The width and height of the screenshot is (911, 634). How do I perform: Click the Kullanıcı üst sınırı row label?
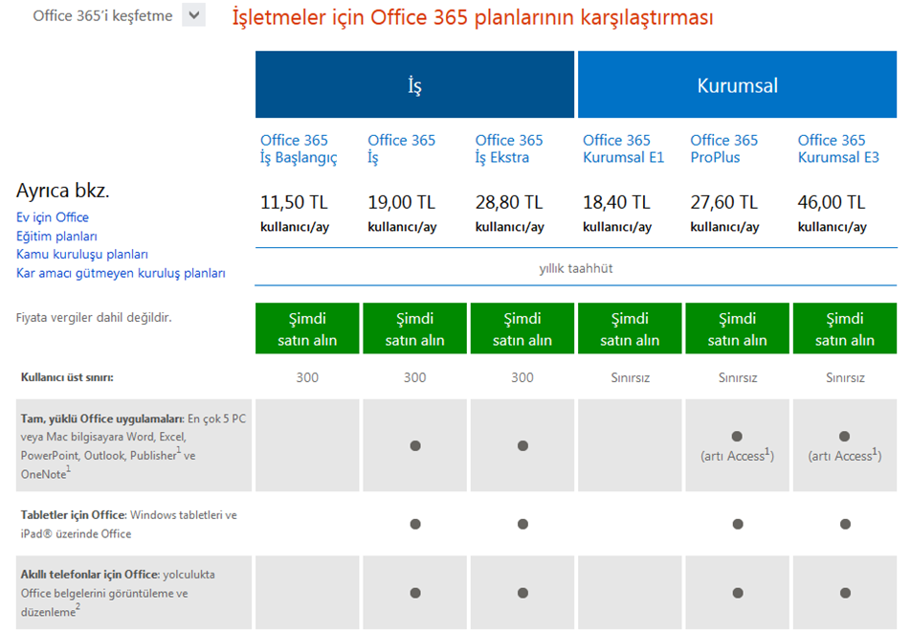pyautogui.click(x=67, y=377)
